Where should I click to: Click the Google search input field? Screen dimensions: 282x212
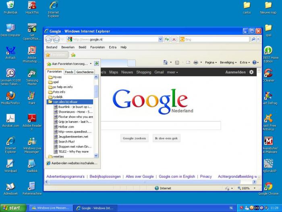point(160,126)
